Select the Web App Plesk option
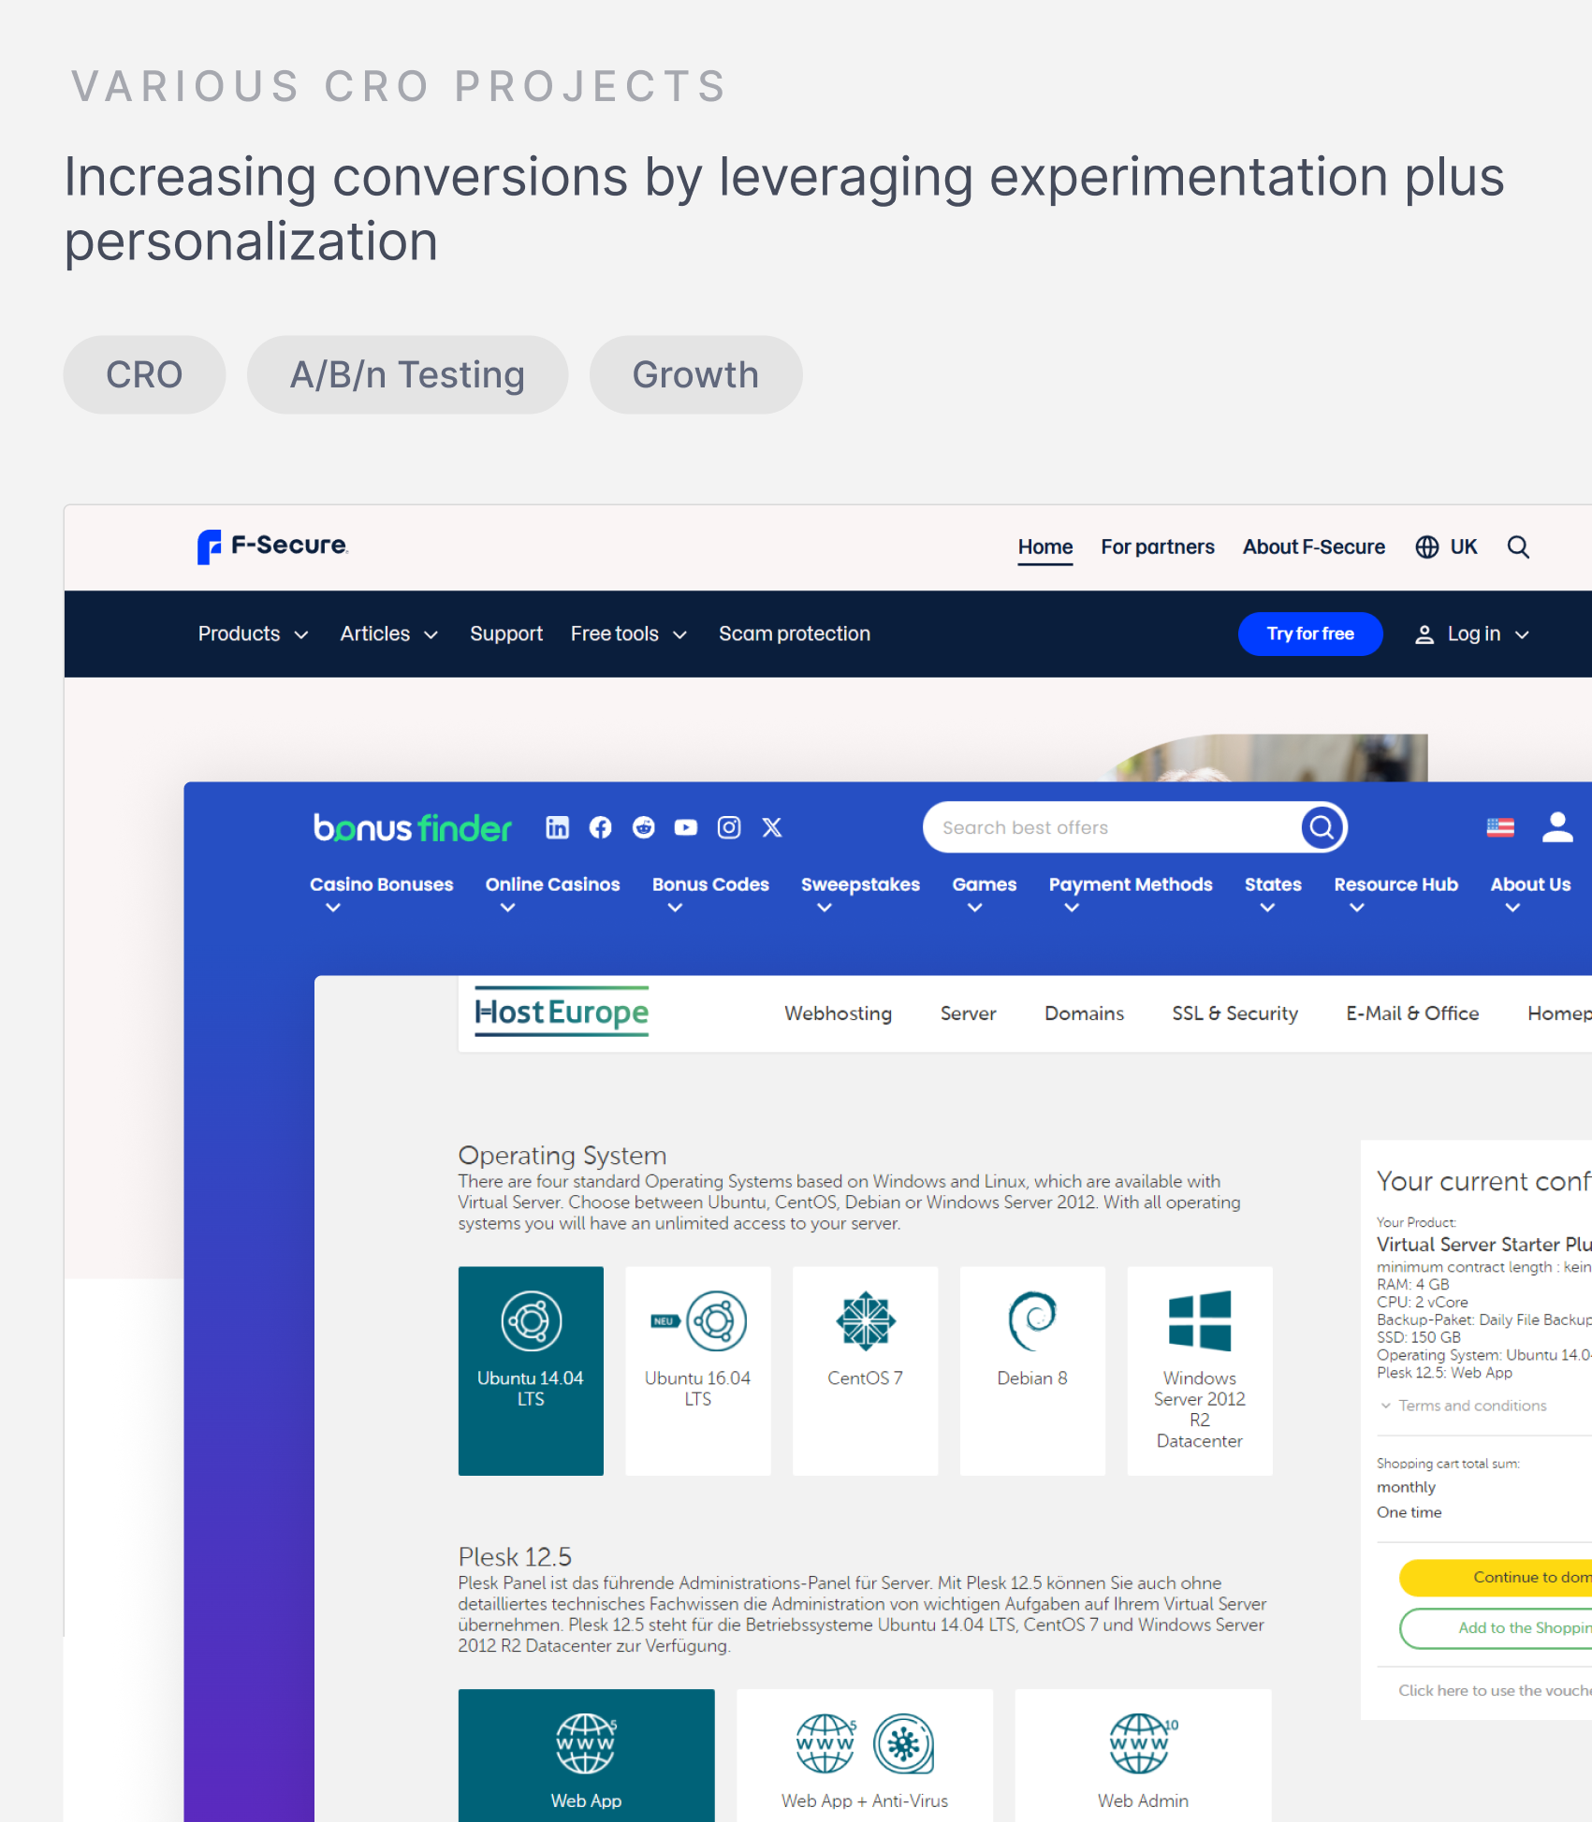The image size is (1592, 1822). click(x=587, y=1755)
